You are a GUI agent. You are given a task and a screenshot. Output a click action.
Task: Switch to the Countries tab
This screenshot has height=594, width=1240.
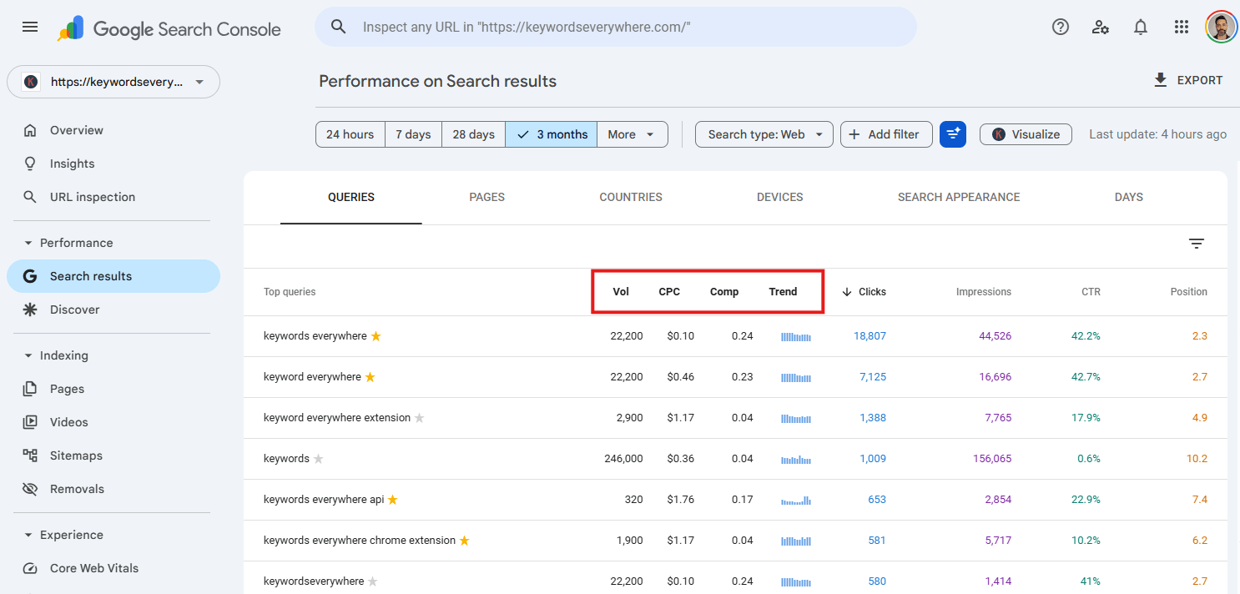point(631,198)
